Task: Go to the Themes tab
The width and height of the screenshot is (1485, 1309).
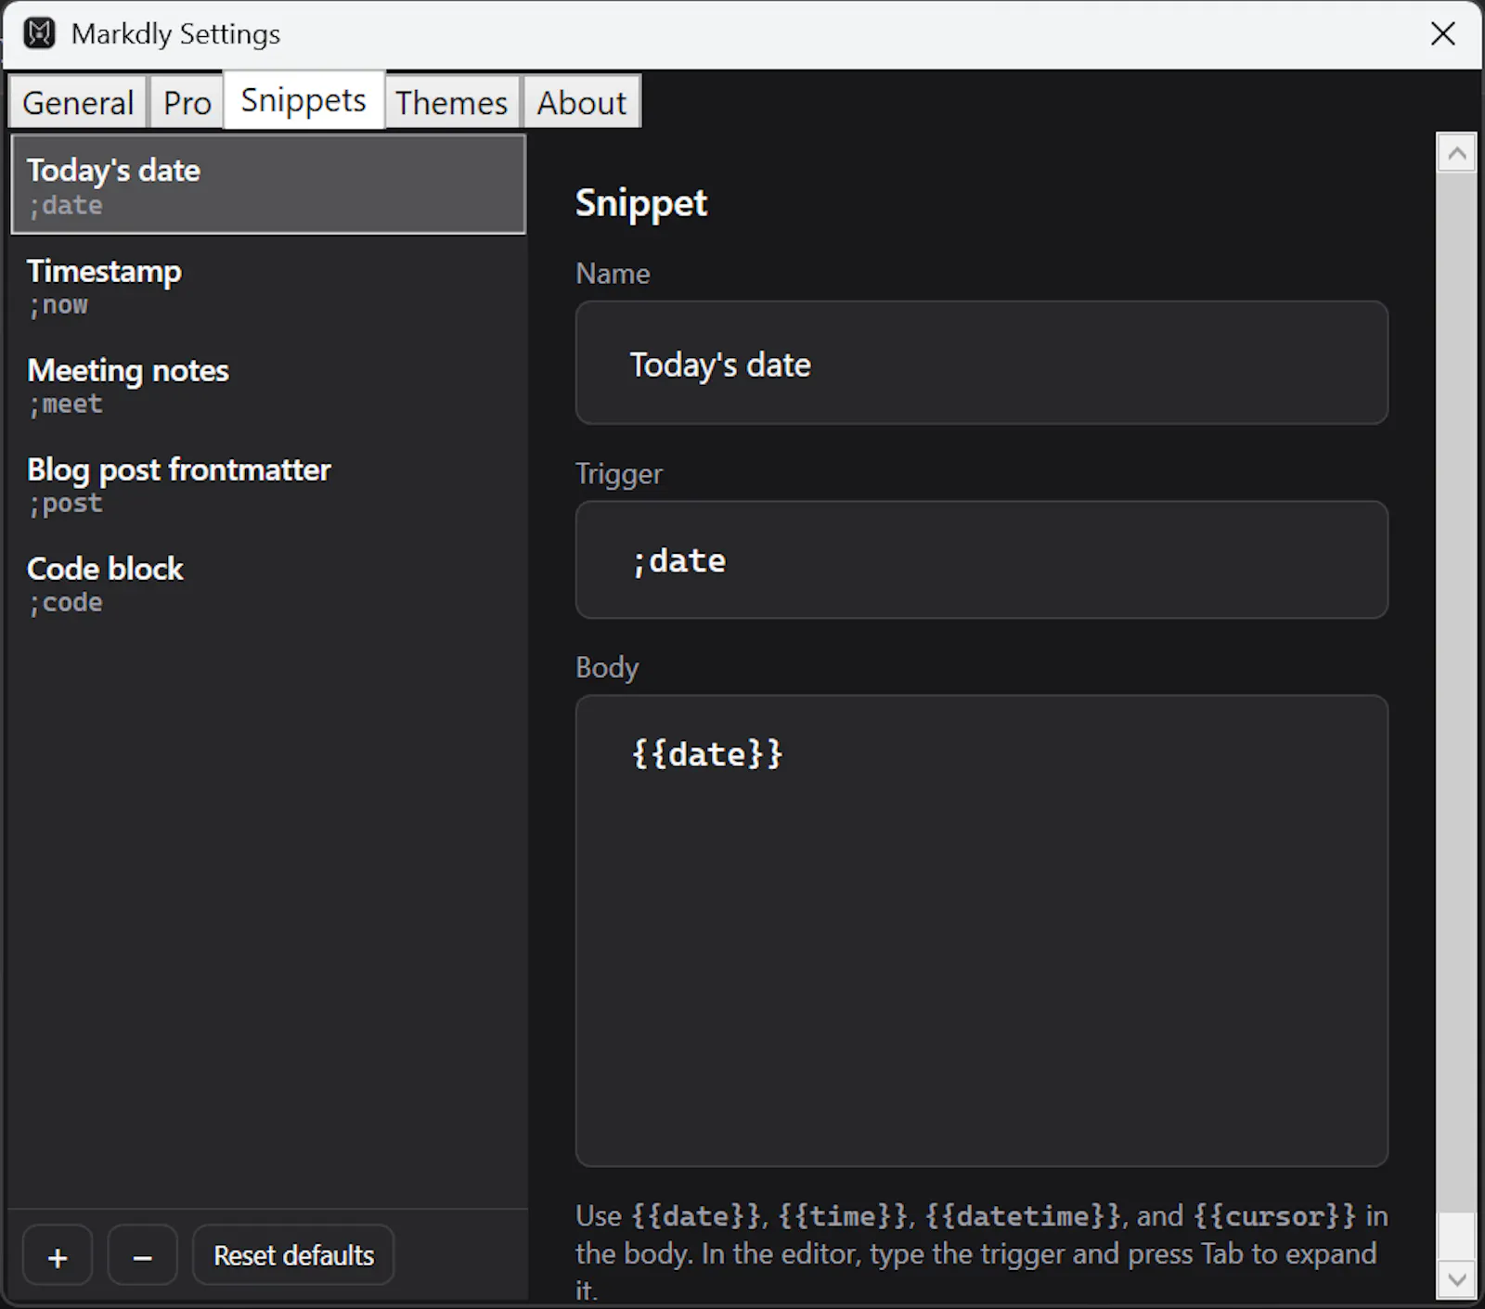Action: (451, 102)
